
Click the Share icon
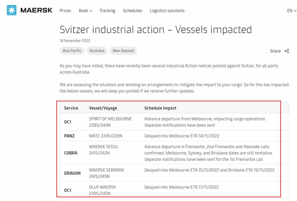[287, 51]
